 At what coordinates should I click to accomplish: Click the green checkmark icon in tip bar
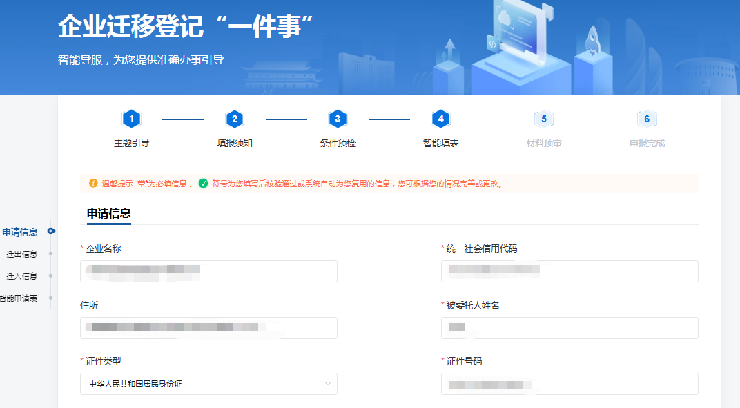coord(203,184)
